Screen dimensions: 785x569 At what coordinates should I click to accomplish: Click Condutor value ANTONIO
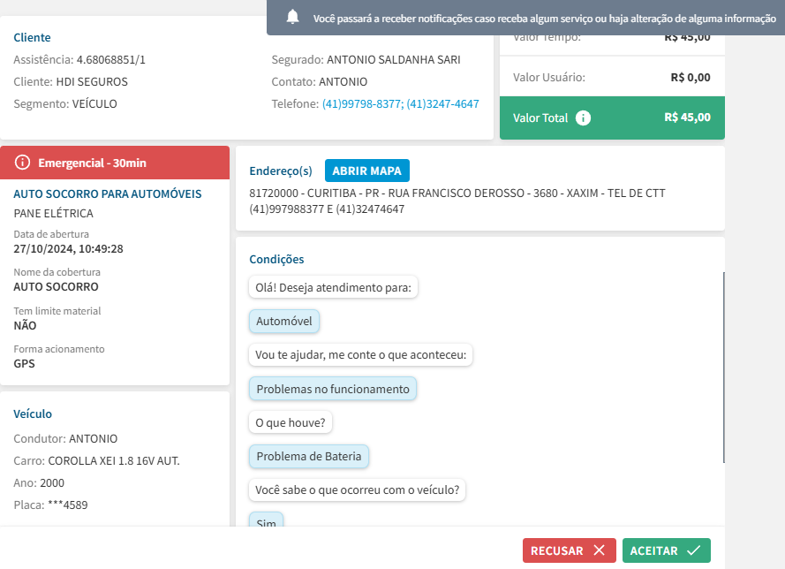93,439
